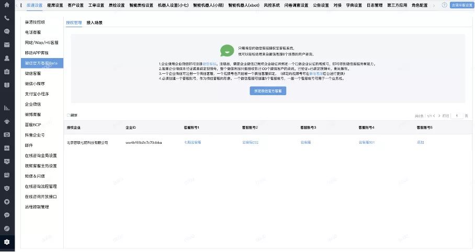475x252 pixels.
Task: Open 渠道技能组 in left menu
Action: [35, 22]
